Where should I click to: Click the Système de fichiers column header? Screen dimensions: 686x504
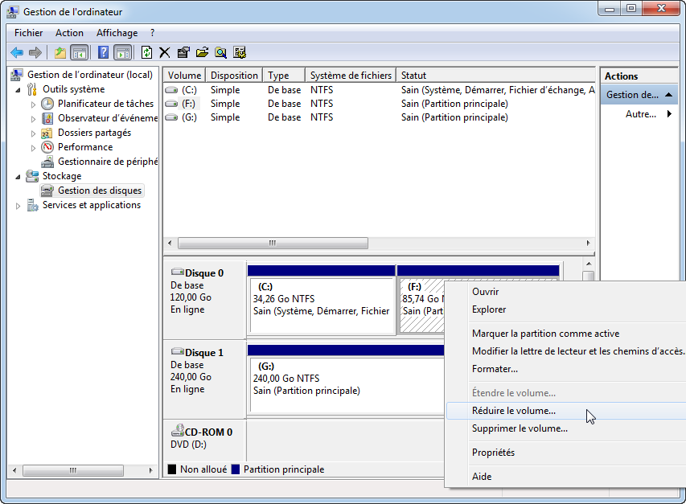click(350, 76)
